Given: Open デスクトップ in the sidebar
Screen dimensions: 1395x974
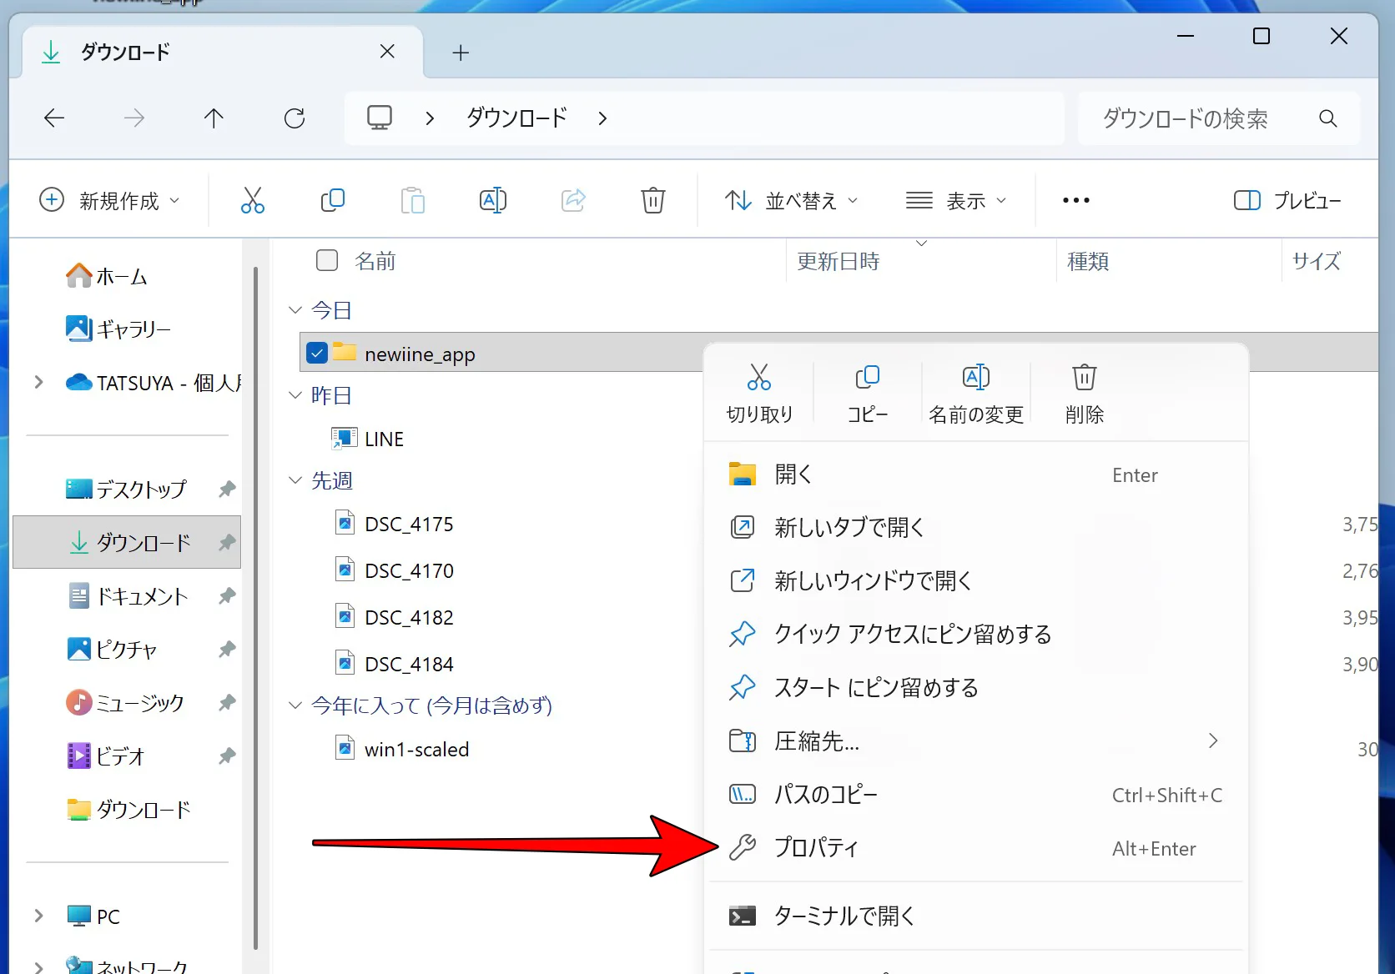Looking at the screenshot, I should (x=127, y=489).
